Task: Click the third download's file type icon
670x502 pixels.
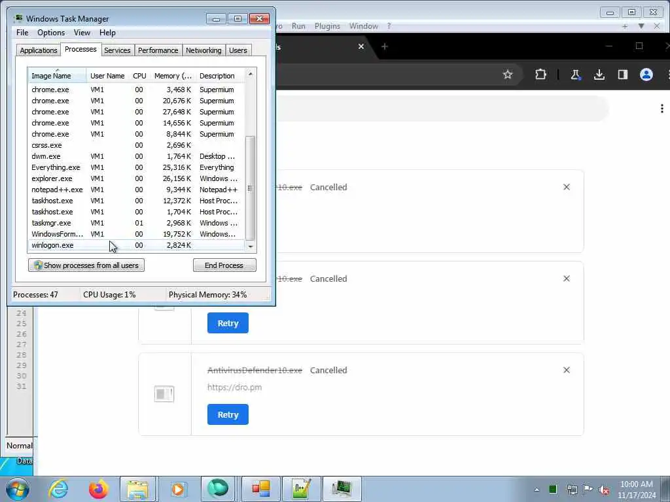Action: click(164, 393)
